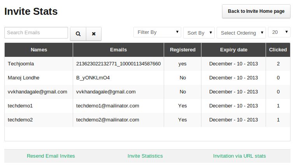Focus the Search Emails input field

[x=36, y=33]
